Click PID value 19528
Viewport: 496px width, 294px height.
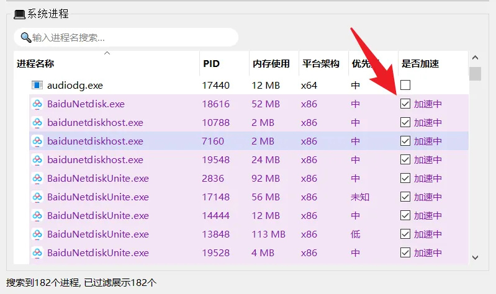click(x=216, y=253)
